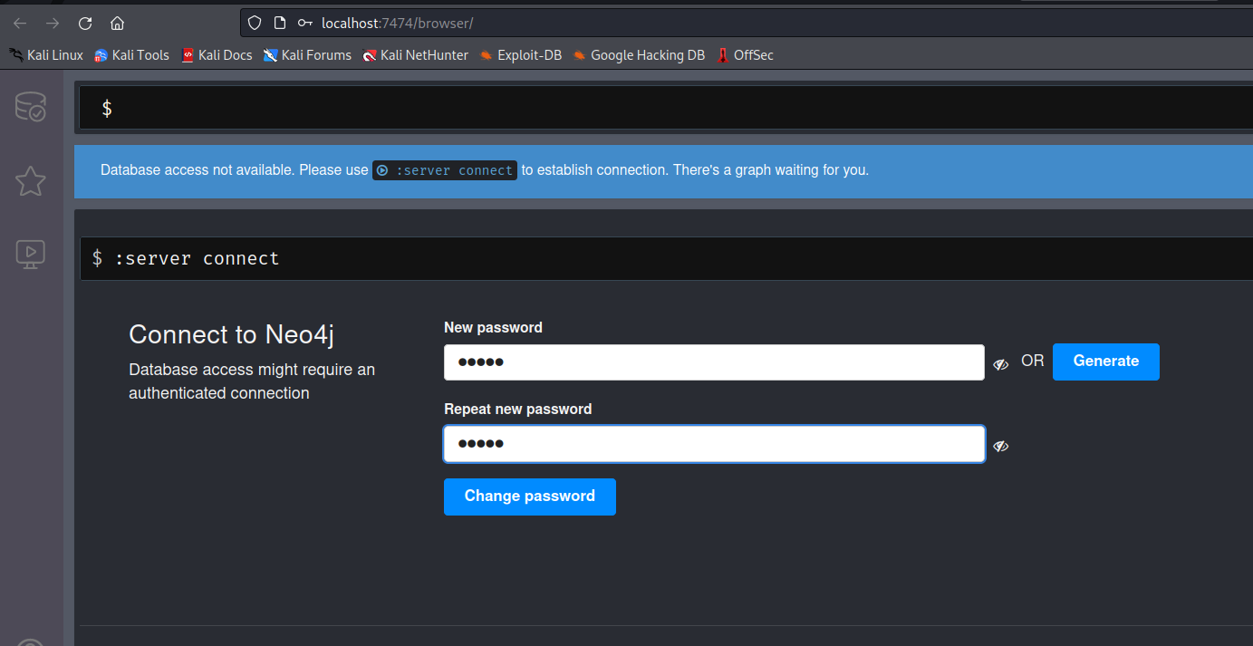Viewport: 1253px width, 646px height.
Task: Open the Guides play-screen sidebar icon
Action: 31,254
